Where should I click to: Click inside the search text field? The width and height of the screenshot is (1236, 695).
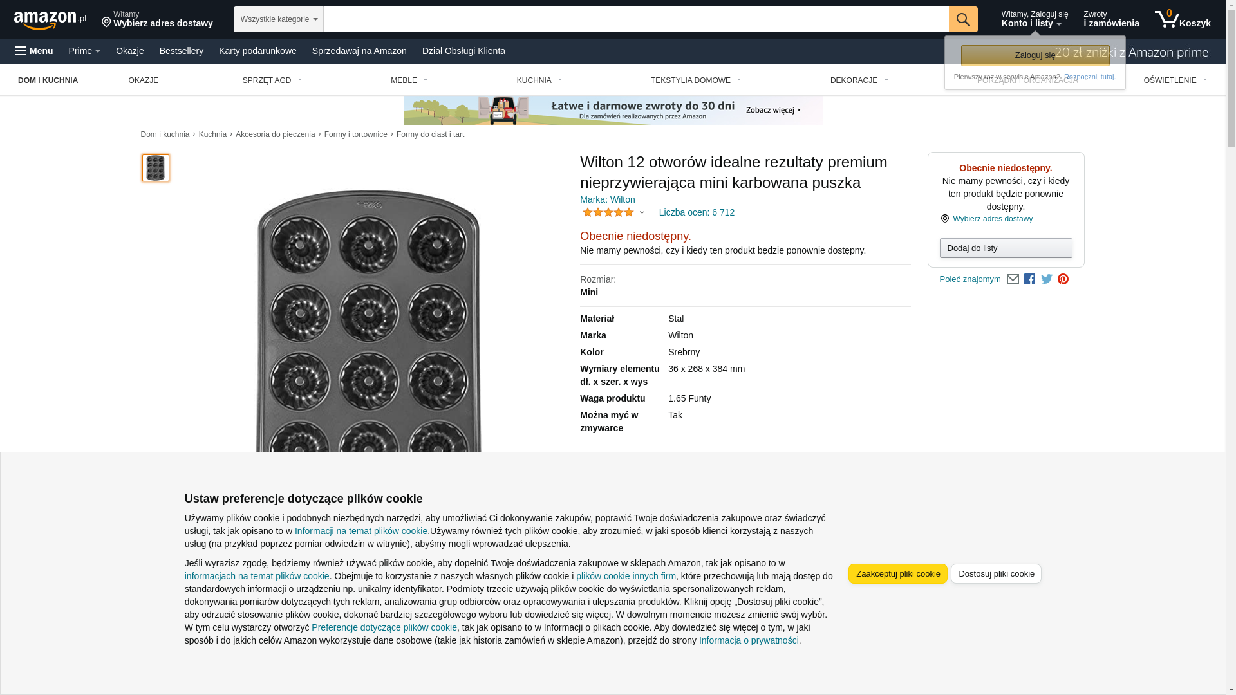635,19
